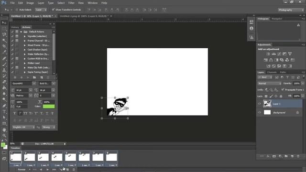Duplicate selected frames in Timeline
The width and height of the screenshot is (306, 172).
click(67, 170)
